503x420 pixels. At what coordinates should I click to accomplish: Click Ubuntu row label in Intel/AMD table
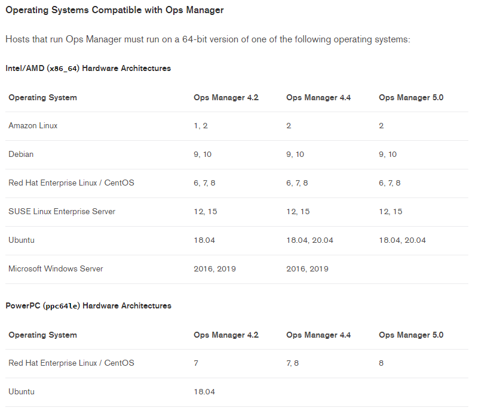22,240
